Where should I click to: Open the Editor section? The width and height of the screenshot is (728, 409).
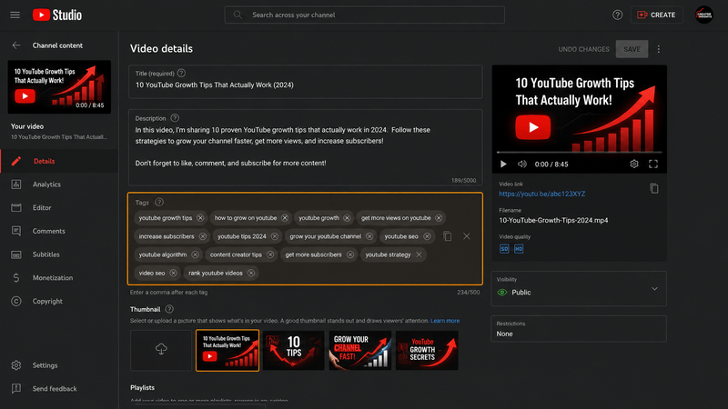[x=59, y=208]
